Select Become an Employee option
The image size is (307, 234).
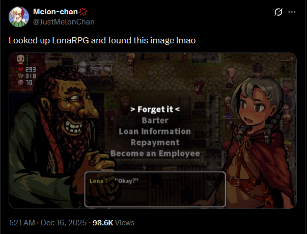click(x=155, y=153)
